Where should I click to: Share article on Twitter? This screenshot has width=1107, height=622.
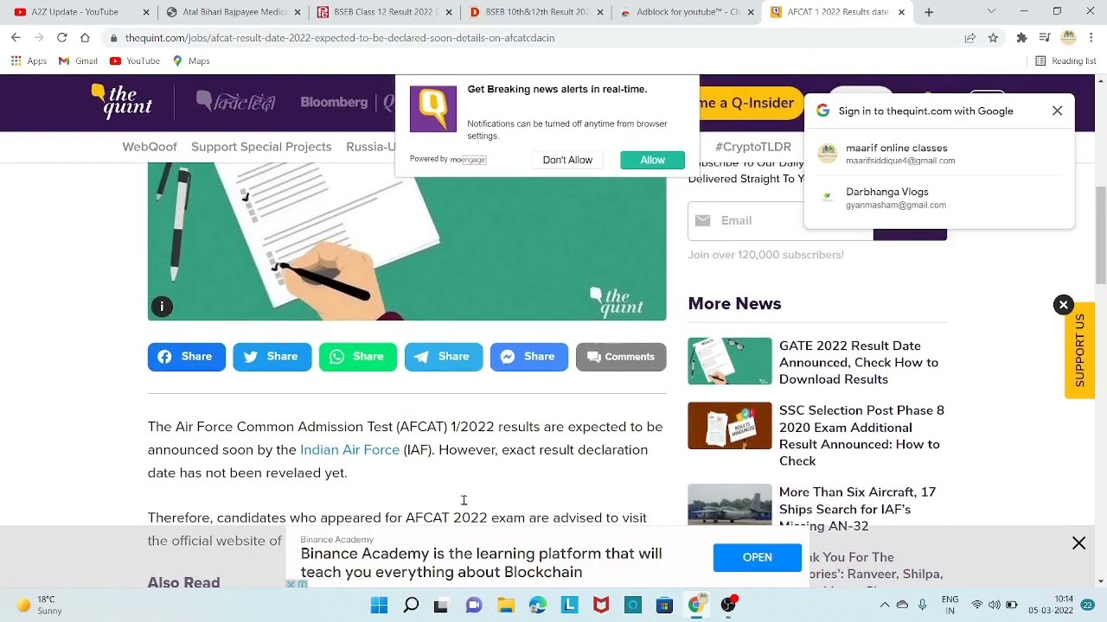tap(272, 357)
